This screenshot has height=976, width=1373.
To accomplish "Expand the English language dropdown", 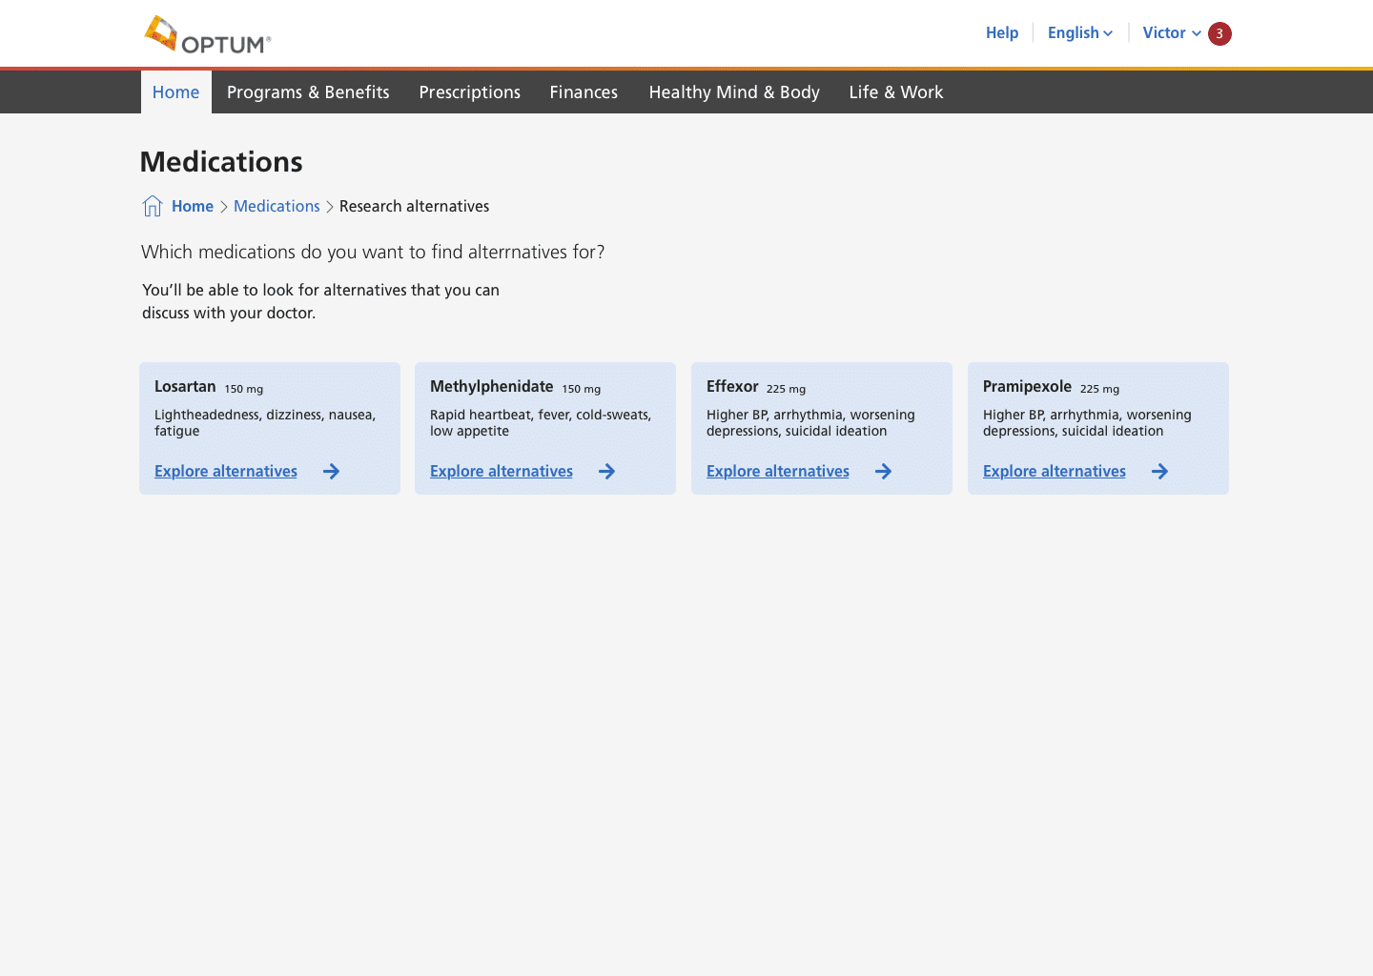I will pos(1079,32).
